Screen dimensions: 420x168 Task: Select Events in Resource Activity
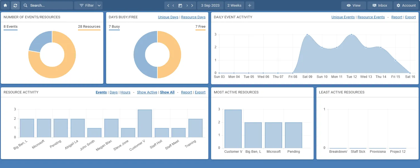point(101,92)
